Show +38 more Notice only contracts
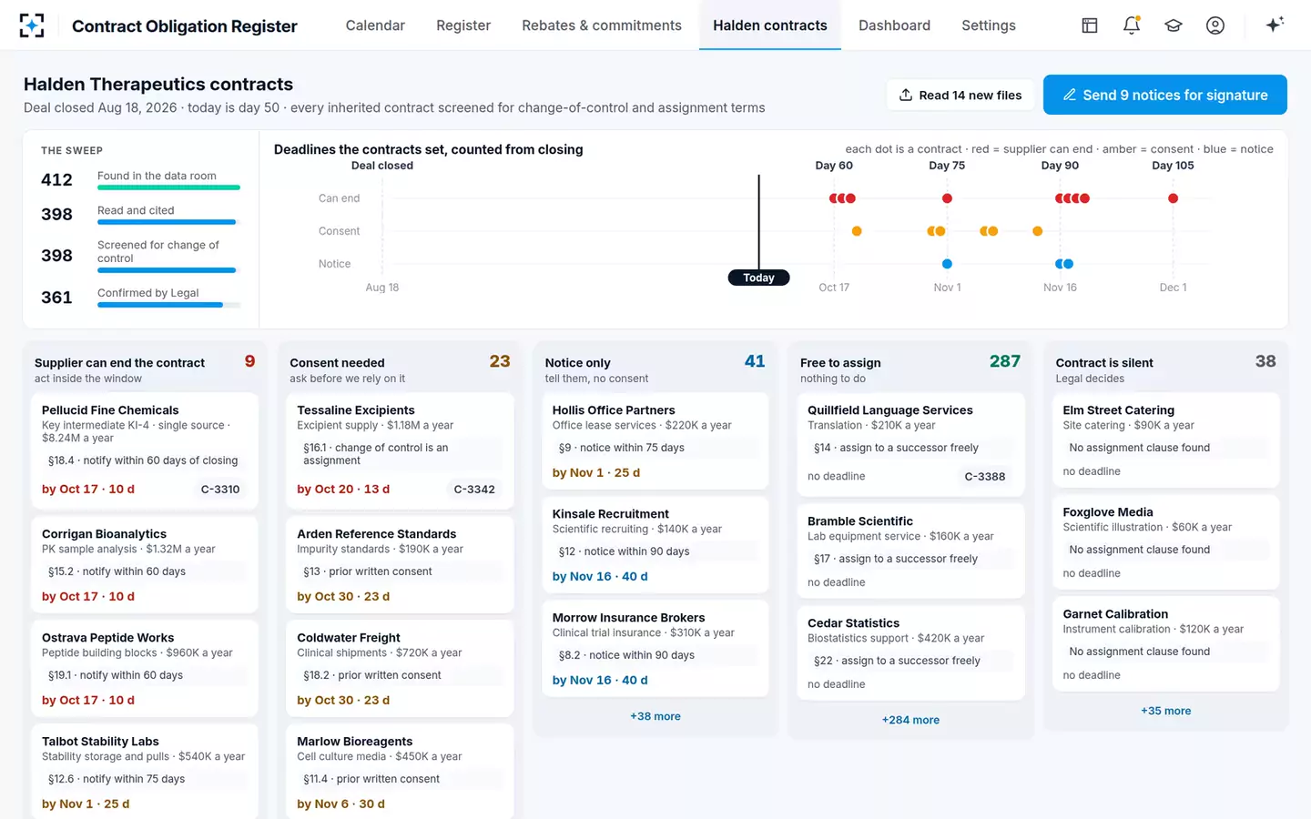Viewport: 1311px width, 819px height. 655,716
